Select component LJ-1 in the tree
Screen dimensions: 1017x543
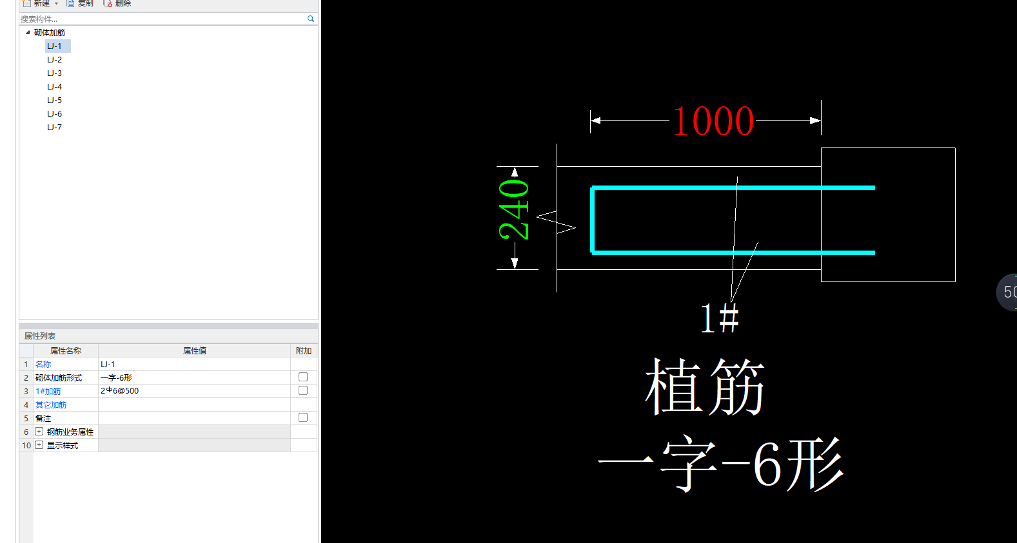55,46
